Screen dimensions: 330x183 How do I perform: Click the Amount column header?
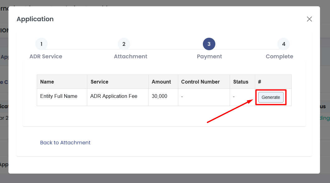point(161,82)
